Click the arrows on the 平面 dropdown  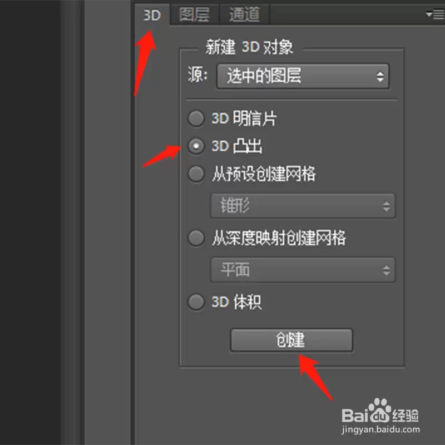coord(386,270)
